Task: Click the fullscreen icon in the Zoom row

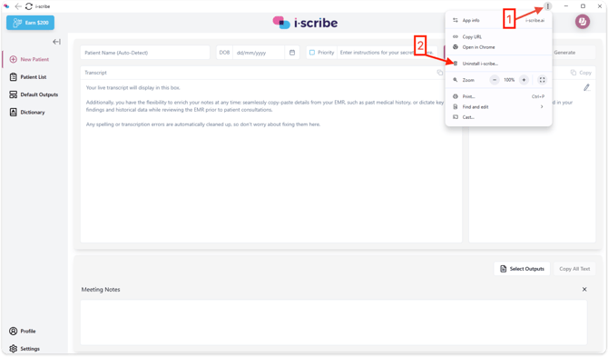Action: coord(542,80)
